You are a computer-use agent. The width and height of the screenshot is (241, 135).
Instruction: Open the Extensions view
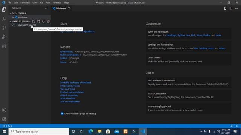click(x=4, y=46)
